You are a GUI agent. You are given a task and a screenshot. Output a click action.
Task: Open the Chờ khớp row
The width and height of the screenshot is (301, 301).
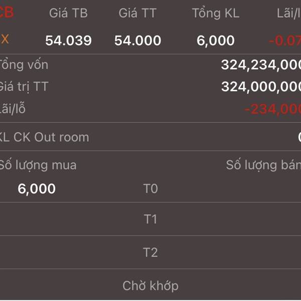[x=150, y=285]
